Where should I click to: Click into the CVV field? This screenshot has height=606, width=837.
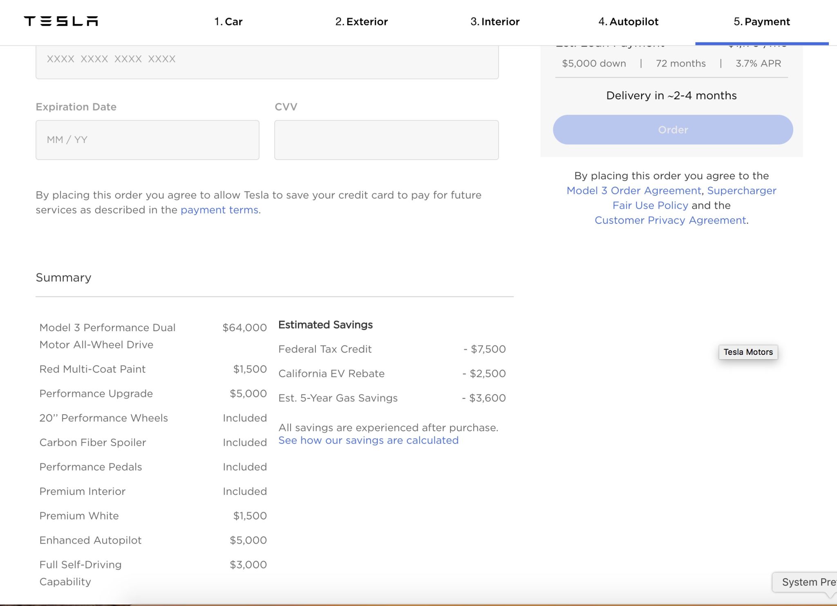(x=386, y=140)
